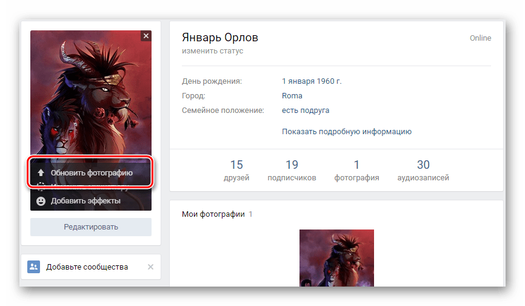Click the 'Семейное положение:' label
Screen dimensions: 525x306
click(222, 110)
